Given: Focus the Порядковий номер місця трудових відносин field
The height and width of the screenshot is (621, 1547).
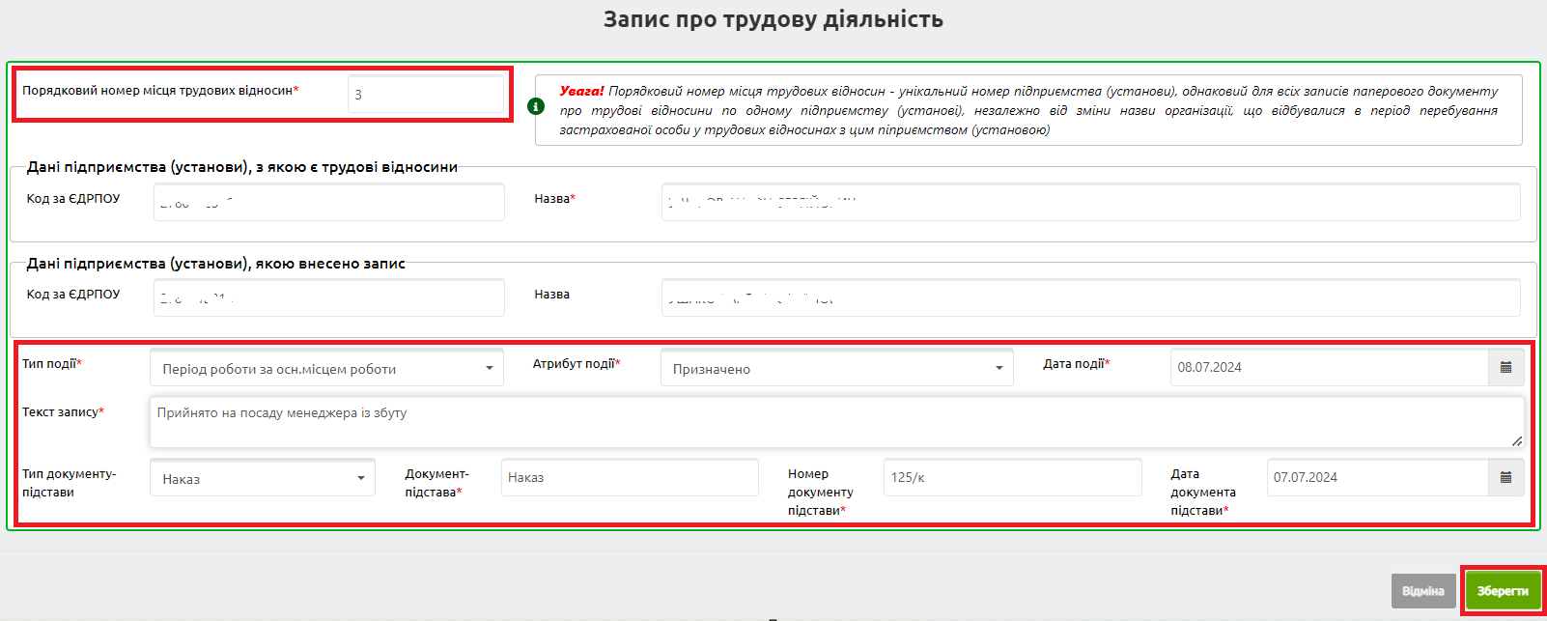Looking at the screenshot, I should (x=425, y=95).
